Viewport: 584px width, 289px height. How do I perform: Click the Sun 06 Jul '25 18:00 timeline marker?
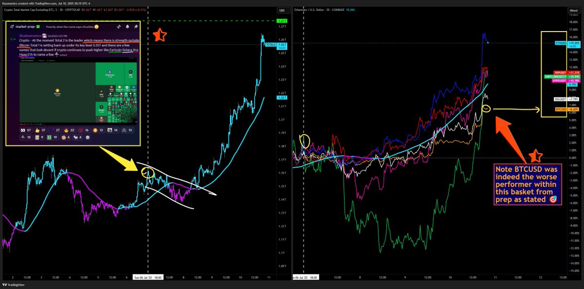pyautogui.click(x=148, y=277)
